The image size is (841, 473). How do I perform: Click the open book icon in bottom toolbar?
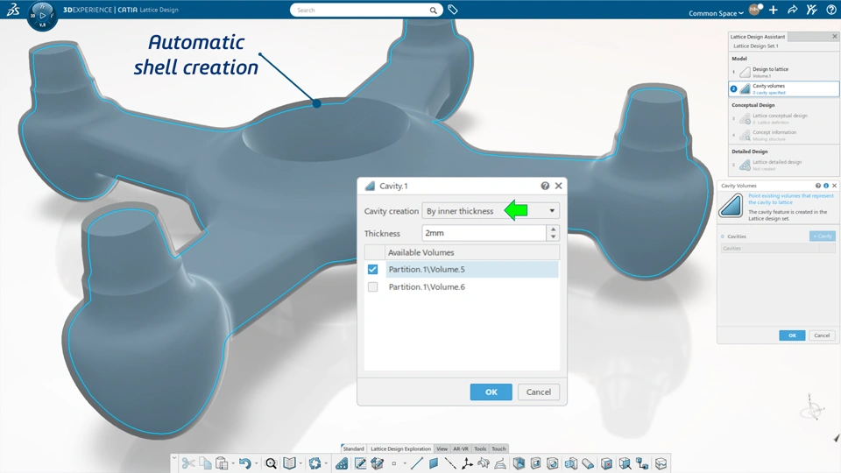point(289,462)
